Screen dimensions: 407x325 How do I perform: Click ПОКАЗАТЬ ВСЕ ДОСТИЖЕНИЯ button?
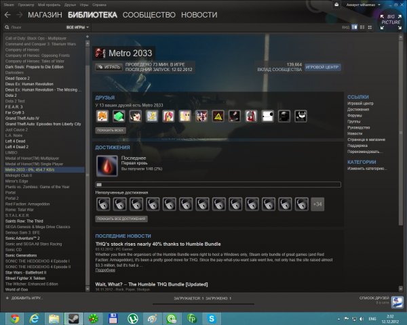[x=121, y=219]
